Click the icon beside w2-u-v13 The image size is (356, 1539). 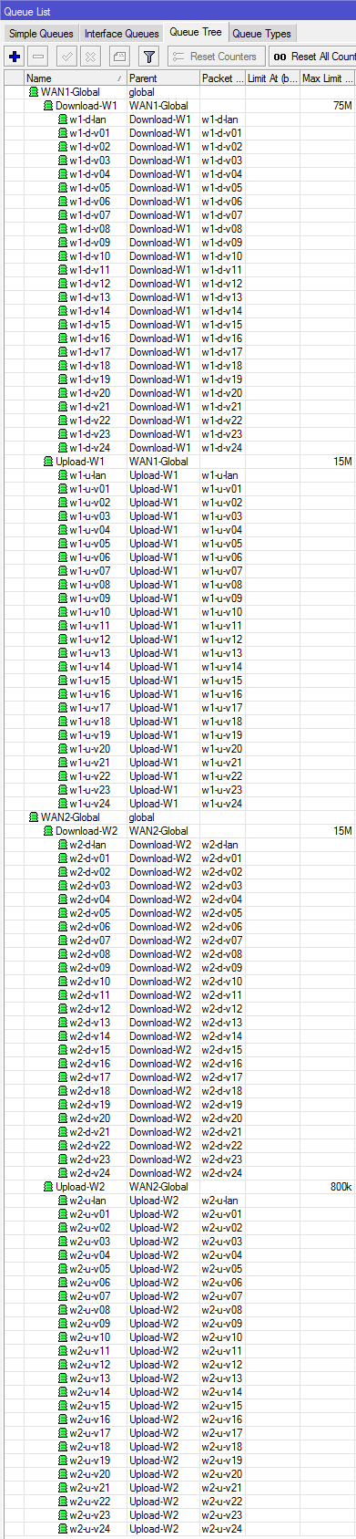63,1378
